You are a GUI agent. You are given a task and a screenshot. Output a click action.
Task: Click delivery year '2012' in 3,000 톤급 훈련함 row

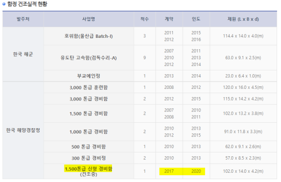(196, 87)
